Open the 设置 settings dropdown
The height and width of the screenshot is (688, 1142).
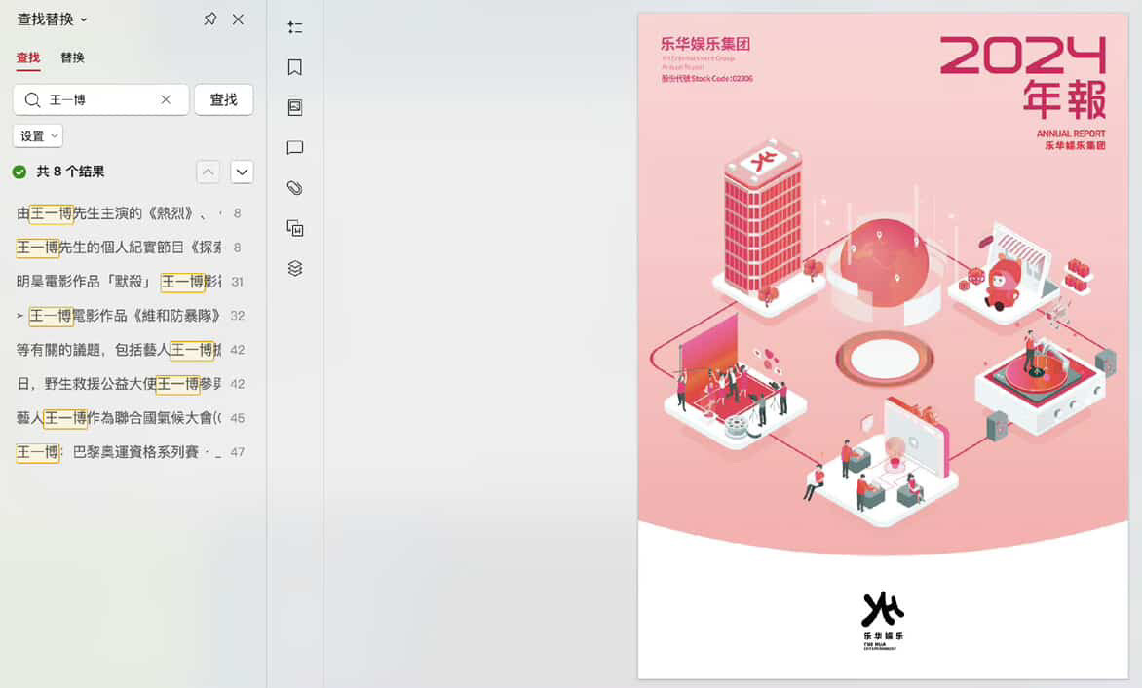coord(38,136)
